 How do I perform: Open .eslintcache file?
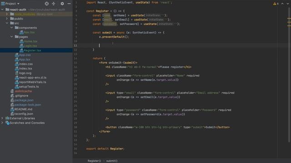click(23, 91)
